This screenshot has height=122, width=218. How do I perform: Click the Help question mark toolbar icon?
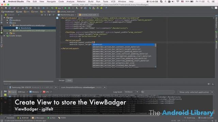click(x=106, y=8)
